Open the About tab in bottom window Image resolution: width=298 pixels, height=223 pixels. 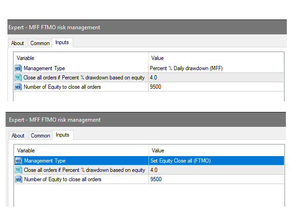coord(18,136)
